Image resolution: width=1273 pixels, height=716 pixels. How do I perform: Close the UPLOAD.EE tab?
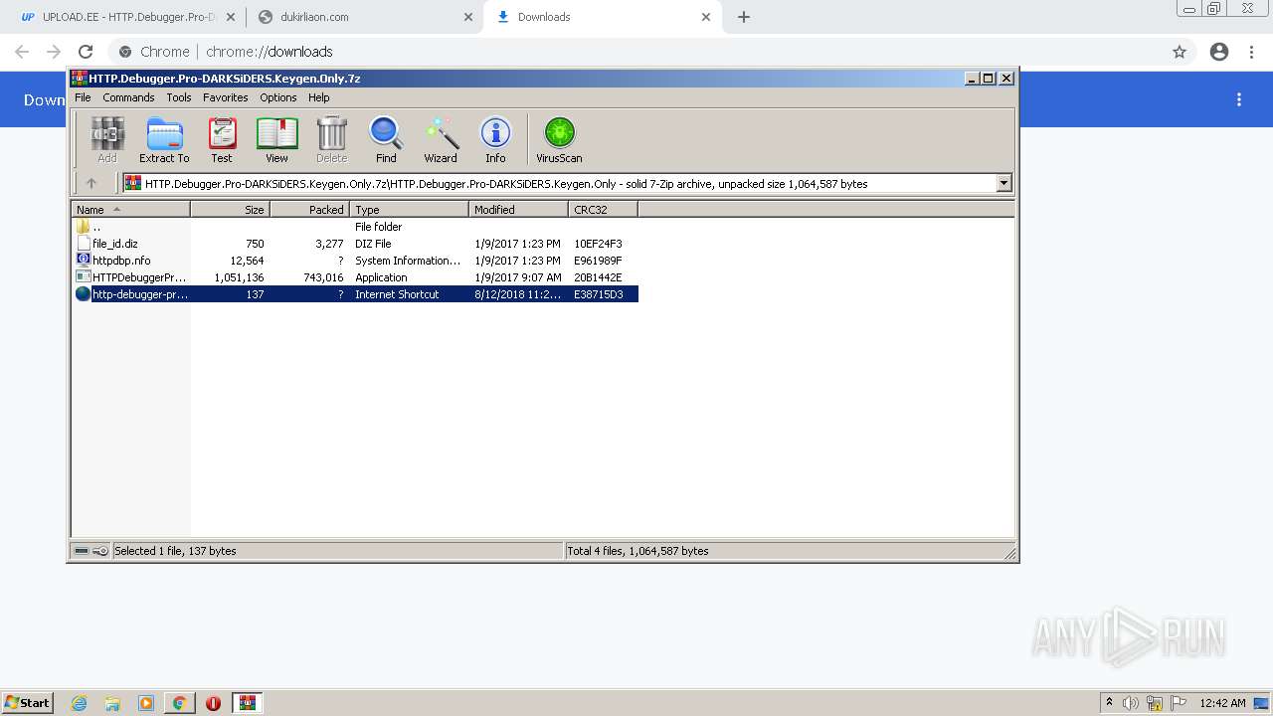[232, 17]
